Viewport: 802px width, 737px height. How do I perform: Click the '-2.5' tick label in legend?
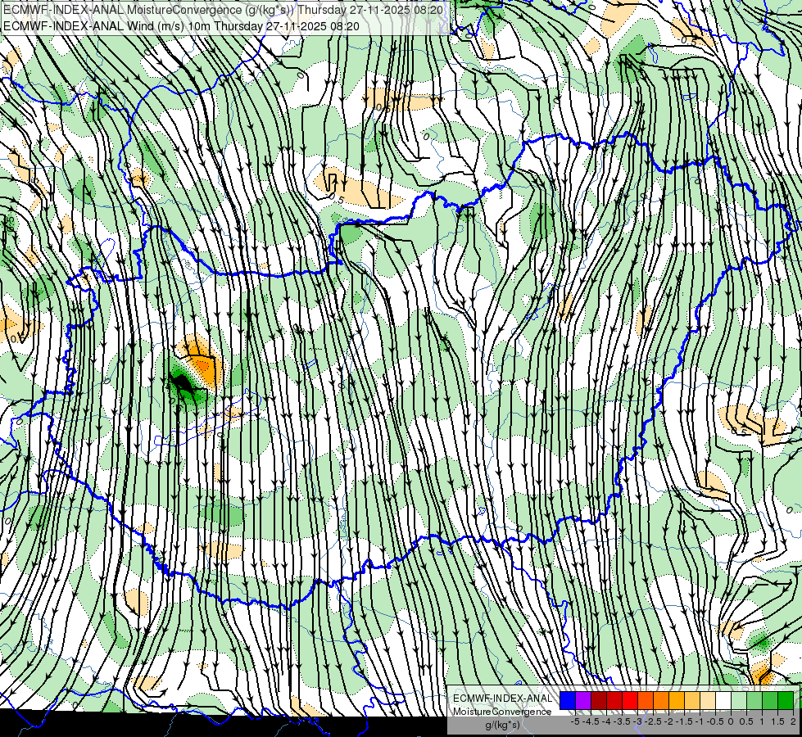pos(653,721)
